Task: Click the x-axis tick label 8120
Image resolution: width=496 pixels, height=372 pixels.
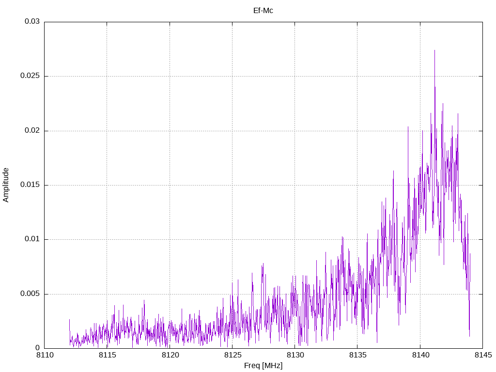Action: point(170,355)
